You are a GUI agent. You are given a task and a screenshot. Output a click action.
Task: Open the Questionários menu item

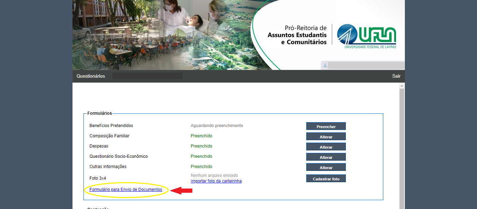click(91, 76)
